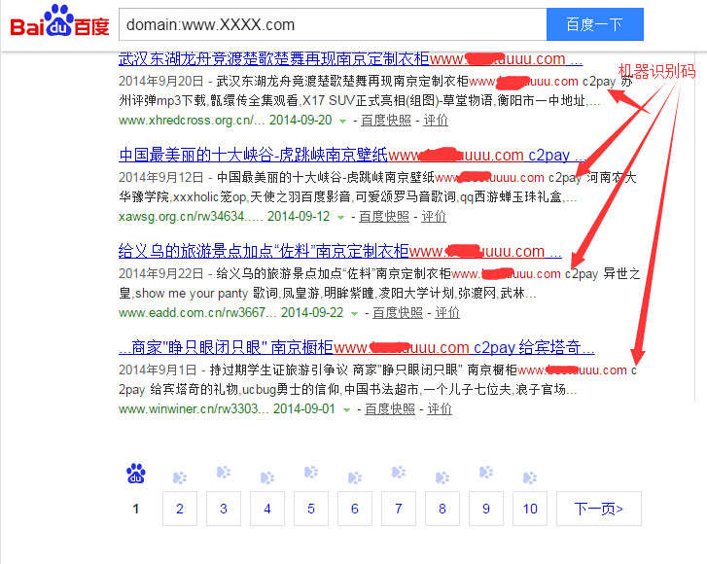
Task: Click the 下一页 next page button
Action: (598, 509)
